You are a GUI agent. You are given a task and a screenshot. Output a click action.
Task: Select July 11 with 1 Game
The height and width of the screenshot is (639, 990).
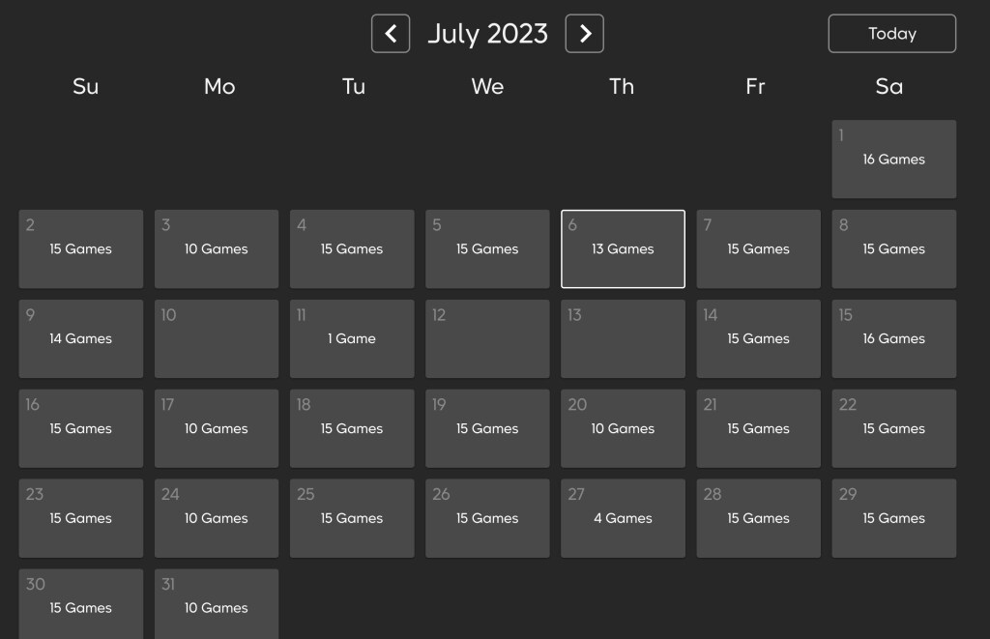352,338
